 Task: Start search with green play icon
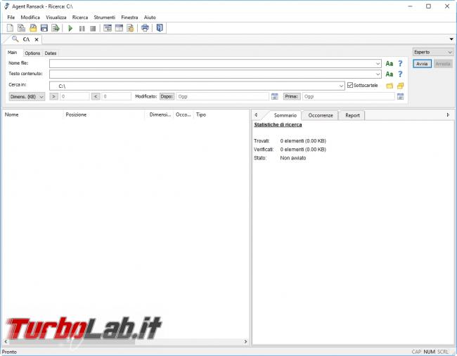70,28
